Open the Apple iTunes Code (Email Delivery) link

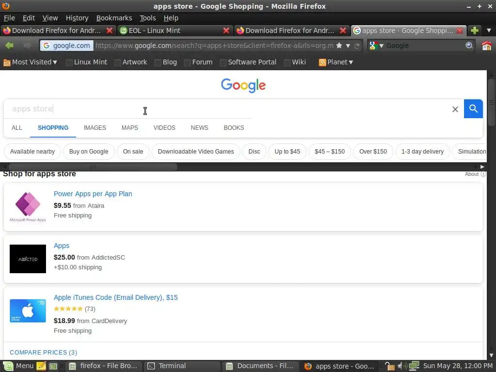pos(115,298)
